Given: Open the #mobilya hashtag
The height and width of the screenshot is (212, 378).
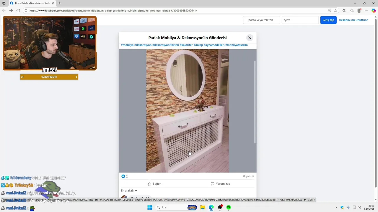Looking at the screenshot, I should click(127, 45).
